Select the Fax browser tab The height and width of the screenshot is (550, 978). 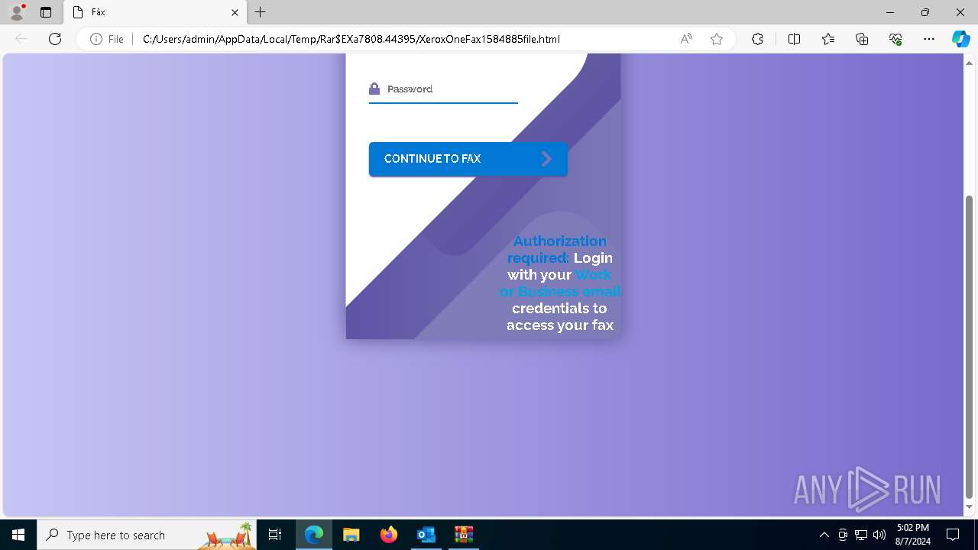(154, 12)
